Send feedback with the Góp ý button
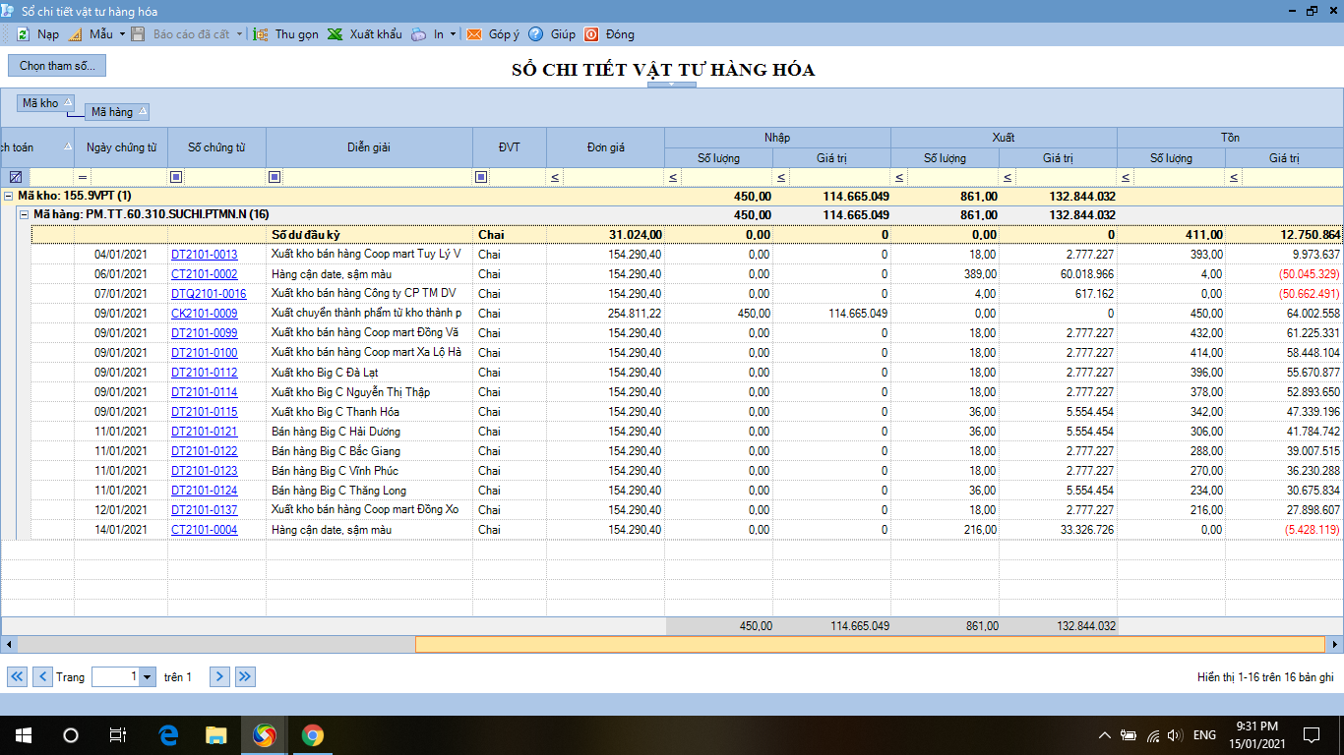 pos(493,34)
